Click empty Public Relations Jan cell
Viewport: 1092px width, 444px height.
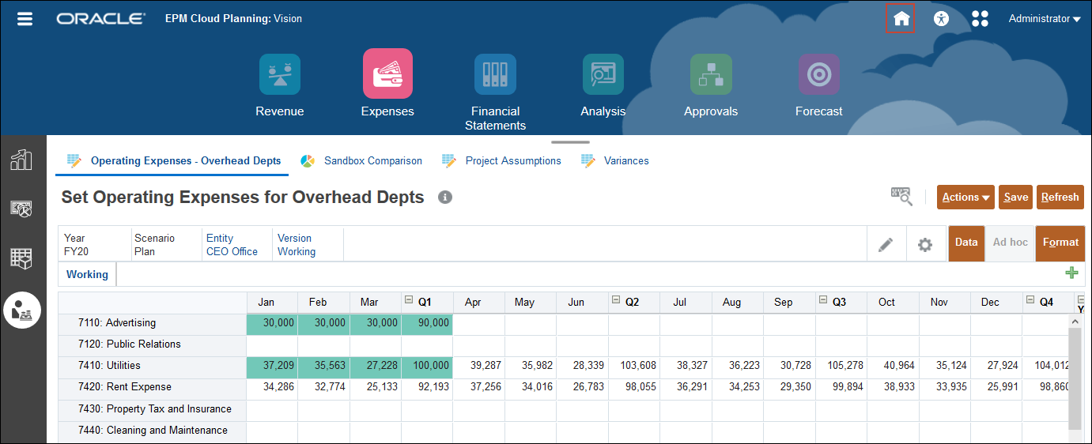[272, 344]
